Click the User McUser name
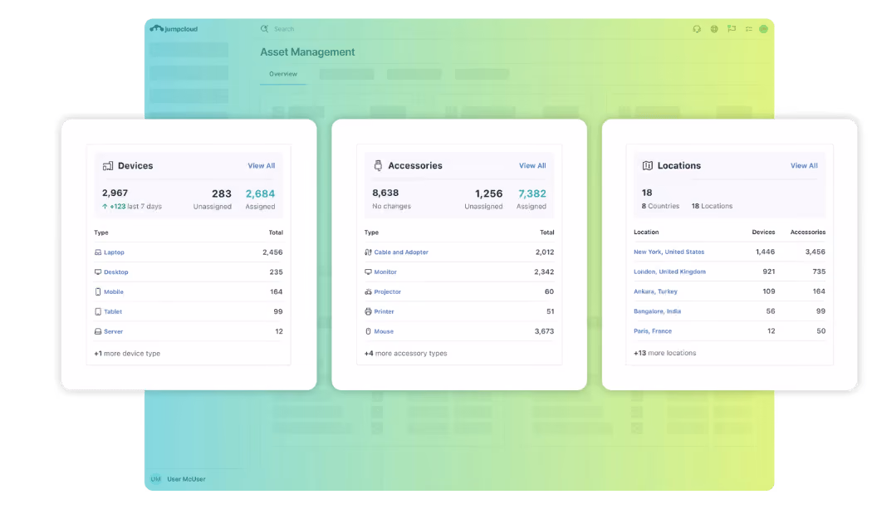The height and width of the screenshot is (509, 872). click(186, 479)
